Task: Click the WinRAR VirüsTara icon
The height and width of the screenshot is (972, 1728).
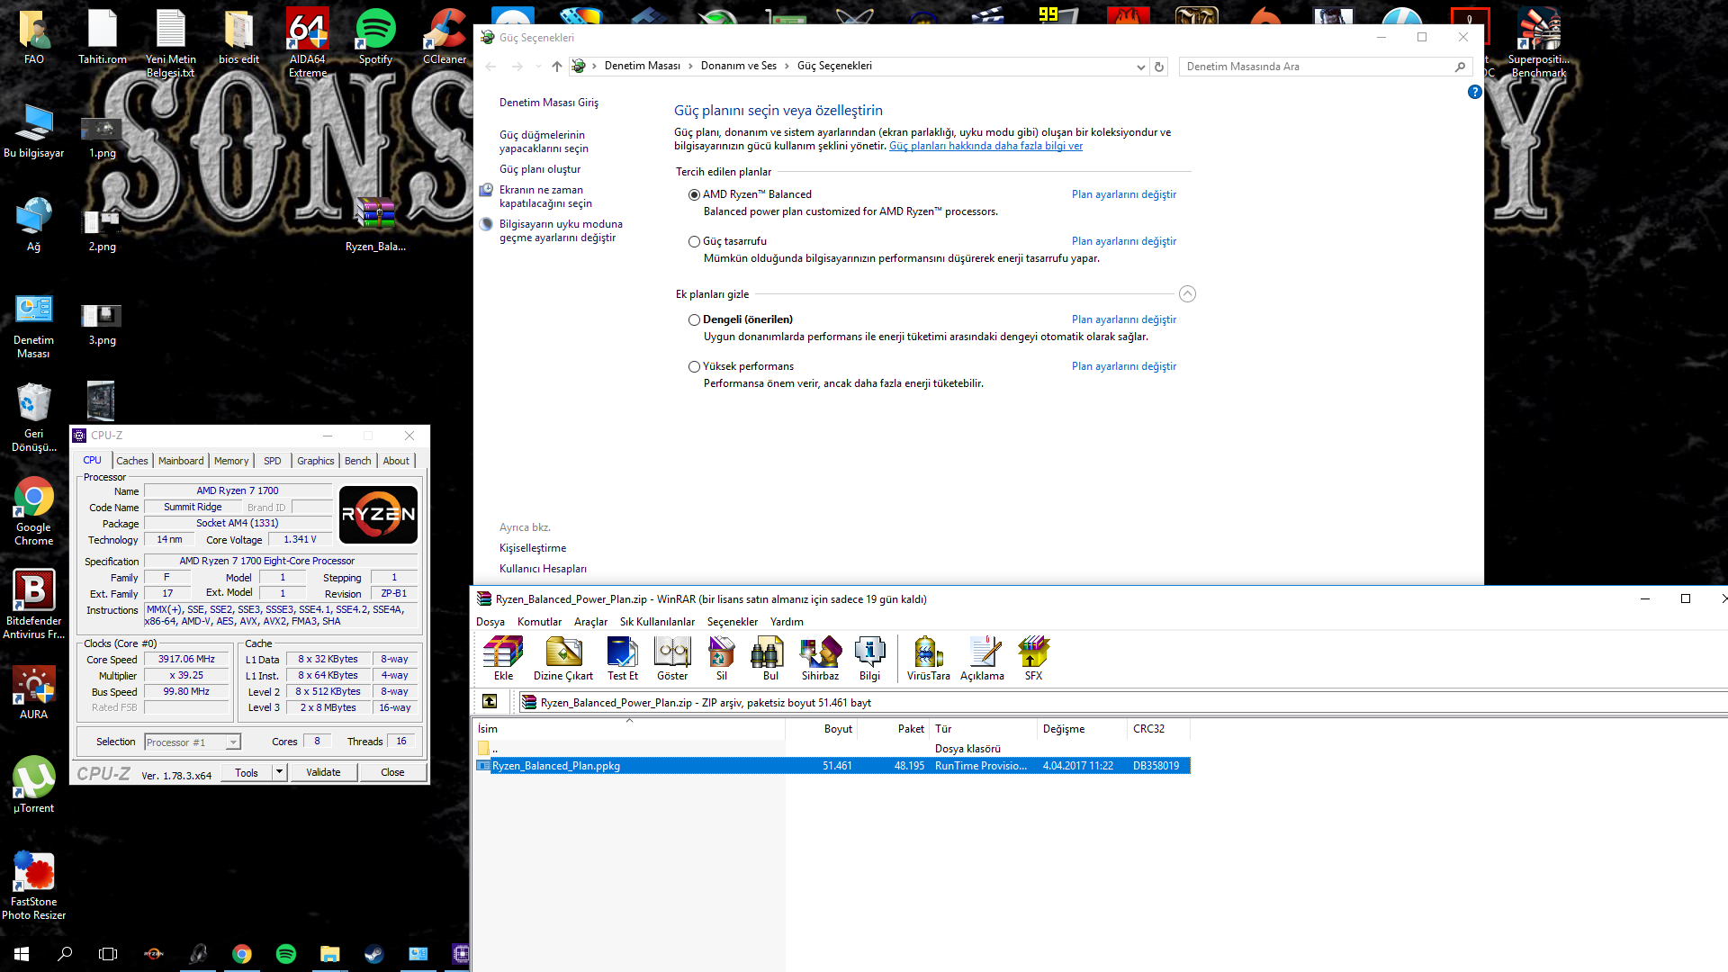Action: coord(928,658)
